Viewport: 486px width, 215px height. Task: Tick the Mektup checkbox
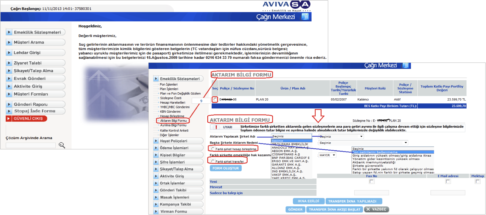pos(477,182)
